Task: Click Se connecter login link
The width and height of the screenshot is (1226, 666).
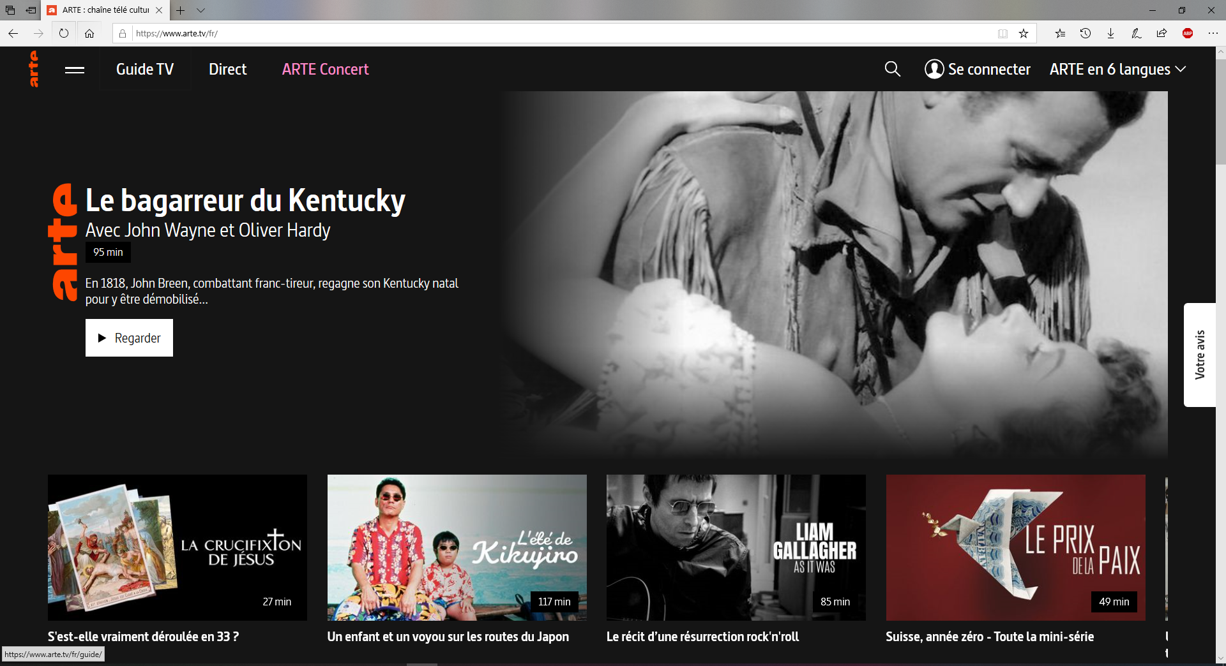Action: pos(989,69)
